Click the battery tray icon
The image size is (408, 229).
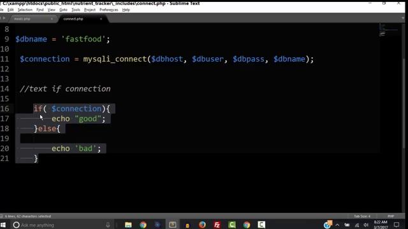coord(347,225)
